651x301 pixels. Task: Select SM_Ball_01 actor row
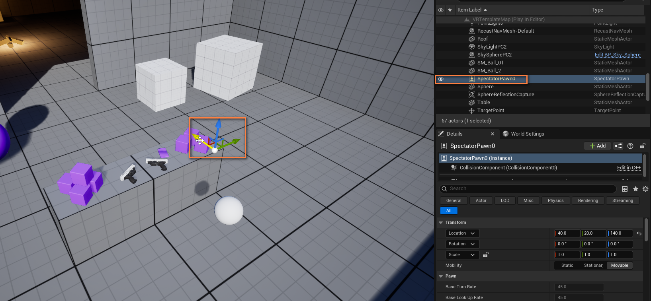(x=540, y=62)
